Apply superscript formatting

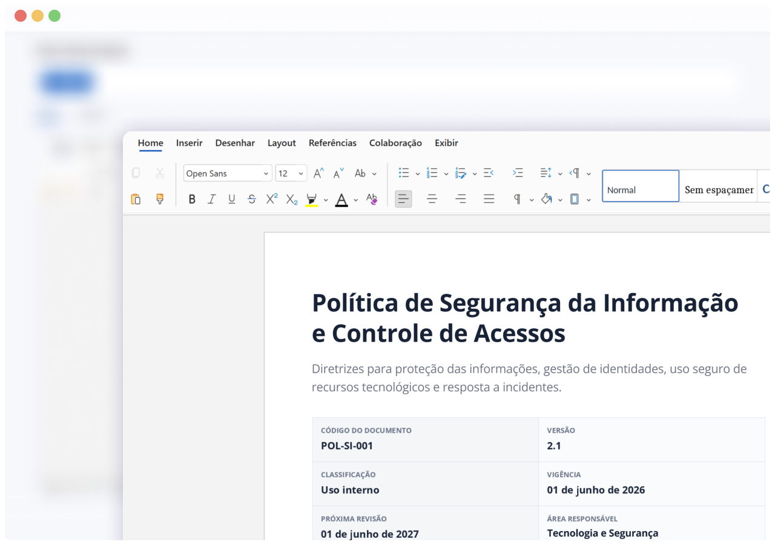(x=272, y=199)
